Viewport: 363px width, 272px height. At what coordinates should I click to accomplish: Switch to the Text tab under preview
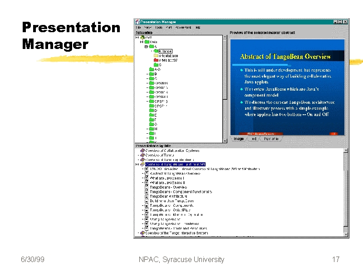(x=254, y=139)
